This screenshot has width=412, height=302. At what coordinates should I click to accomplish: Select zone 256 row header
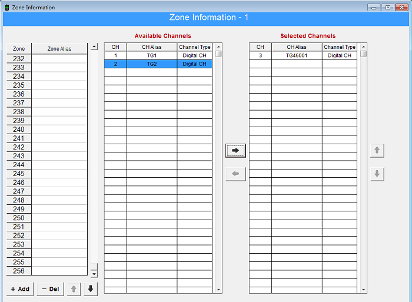coord(19,271)
